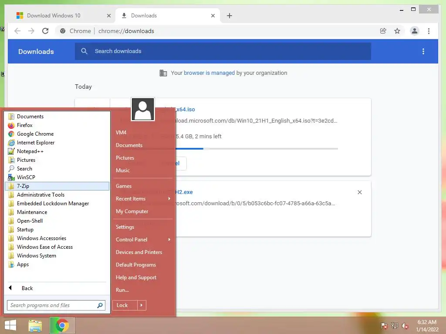Viewport: 446px width, 334px height.
Task: Click the Lock button in the start menu
Action: click(x=125, y=305)
